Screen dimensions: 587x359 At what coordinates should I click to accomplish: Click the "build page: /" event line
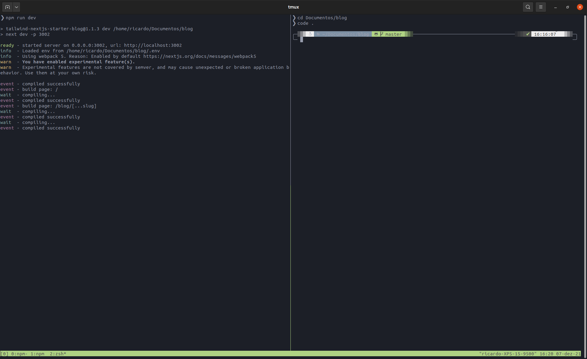tap(40, 89)
